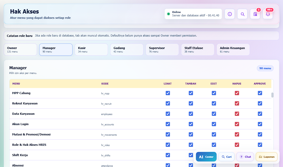Click the 'hr_mpp' code cell
This screenshot has width=283, height=167.
[x=105, y=93]
